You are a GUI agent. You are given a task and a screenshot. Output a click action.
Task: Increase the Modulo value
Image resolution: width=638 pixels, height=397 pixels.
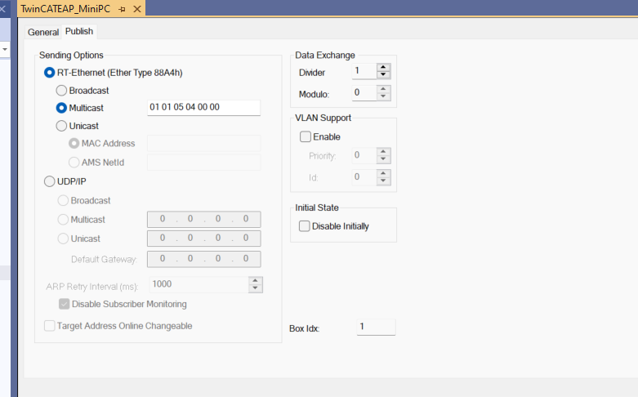tap(383, 89)
